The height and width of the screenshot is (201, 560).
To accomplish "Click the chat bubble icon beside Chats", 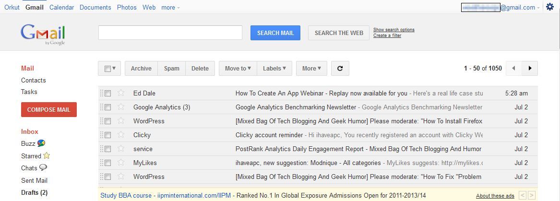I will 43,167.
